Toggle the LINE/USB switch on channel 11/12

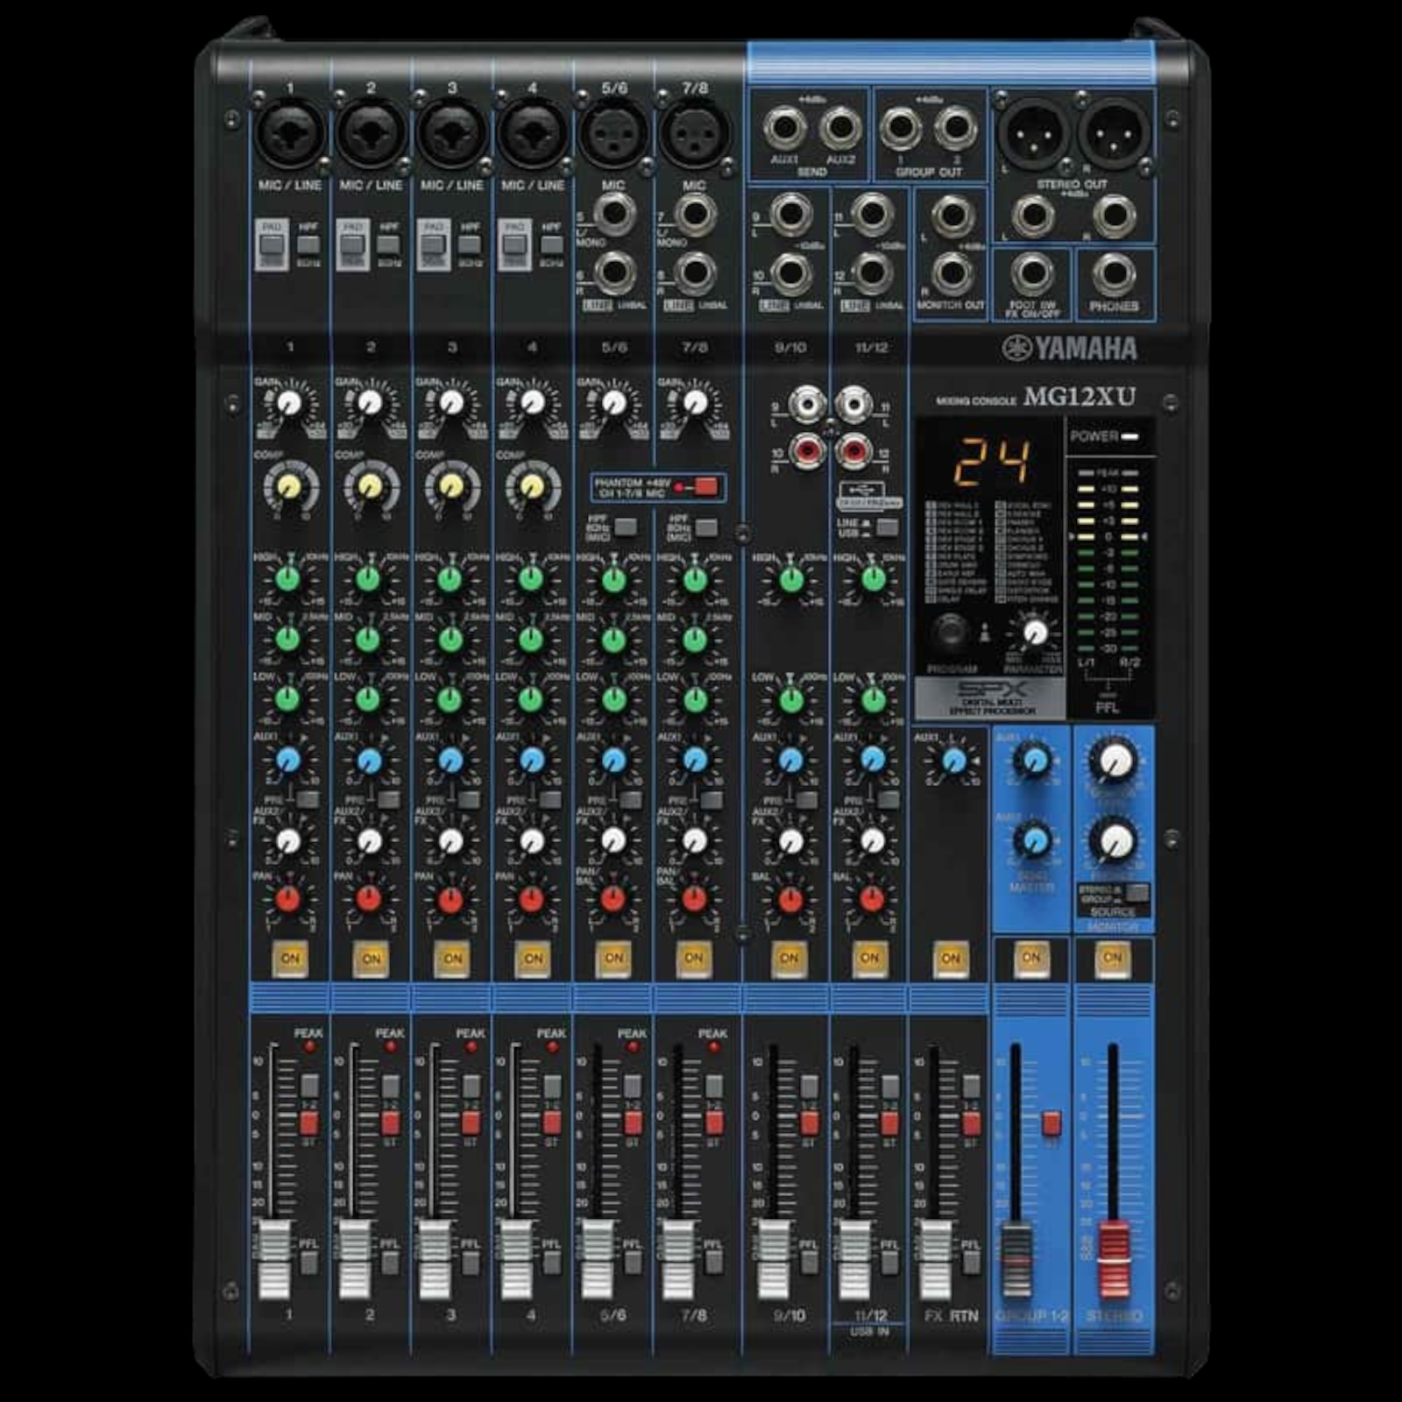[887, 528]
